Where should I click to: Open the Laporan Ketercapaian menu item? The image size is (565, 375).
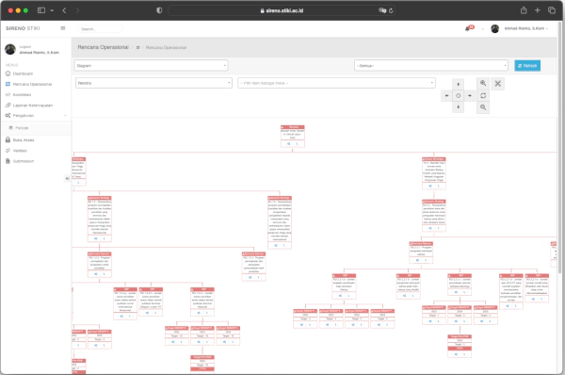coord(33,106)
